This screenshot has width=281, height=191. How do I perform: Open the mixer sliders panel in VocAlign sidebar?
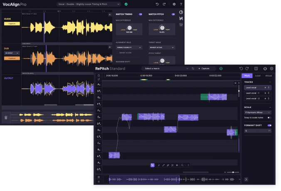tap(181, 24)
